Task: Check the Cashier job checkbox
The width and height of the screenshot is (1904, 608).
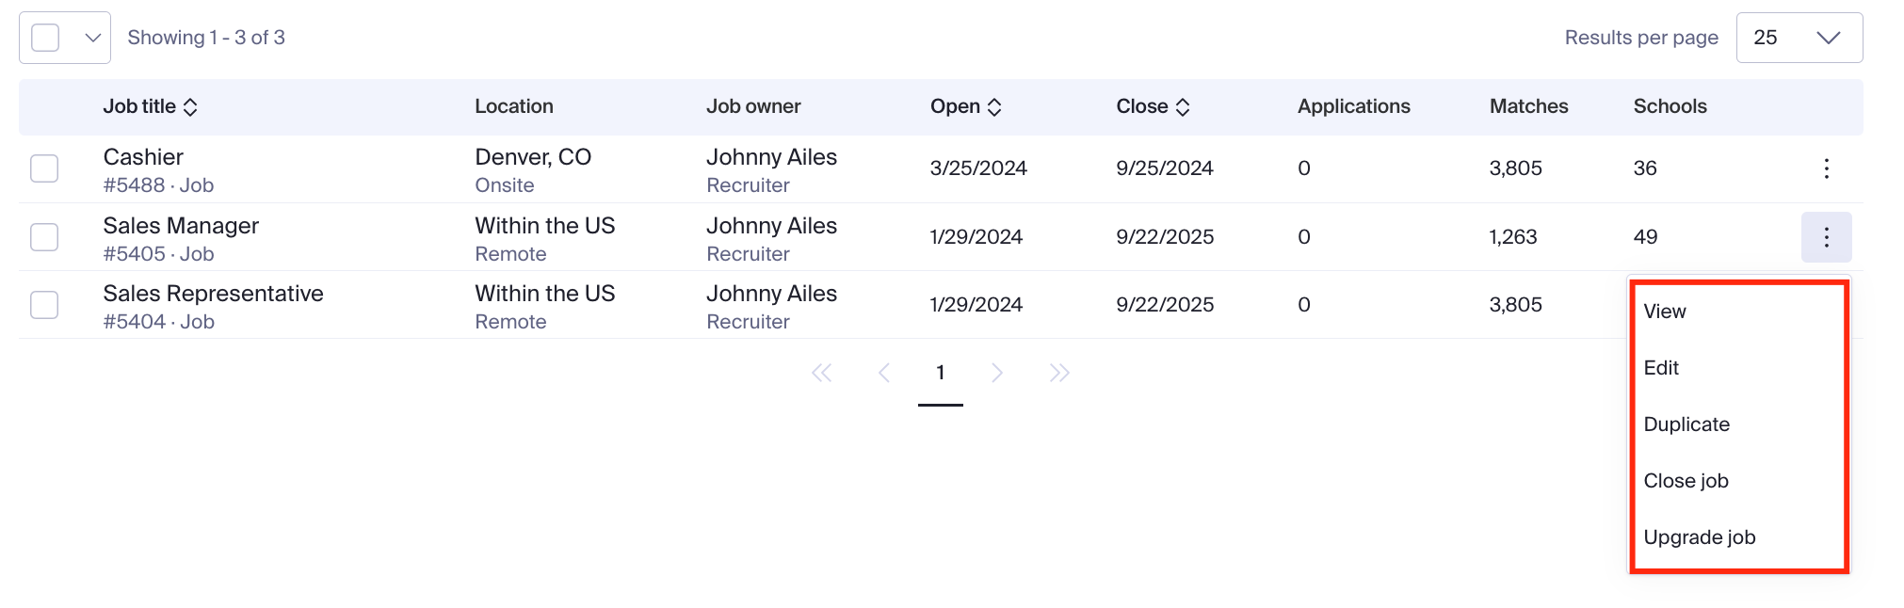Action: tap(44, 168)
